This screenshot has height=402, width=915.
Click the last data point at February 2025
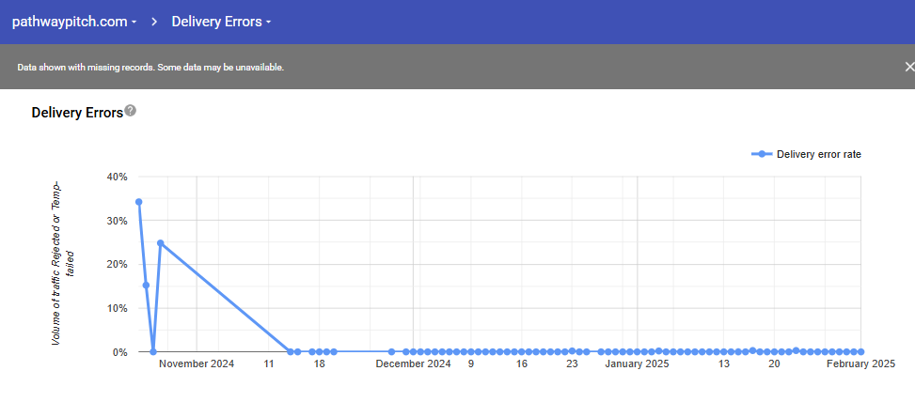coord(860,352)
